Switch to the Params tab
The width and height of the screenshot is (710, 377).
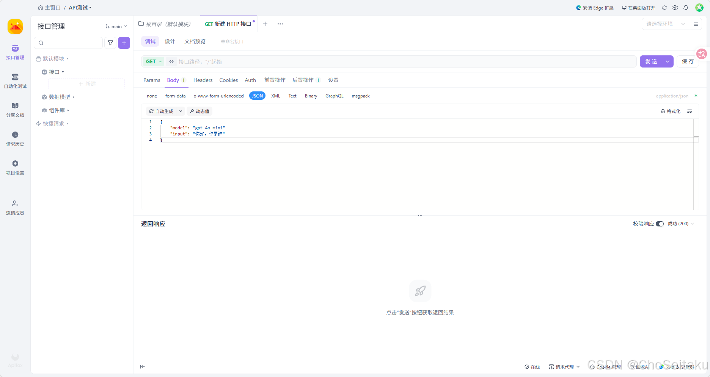tap(152, 80)
